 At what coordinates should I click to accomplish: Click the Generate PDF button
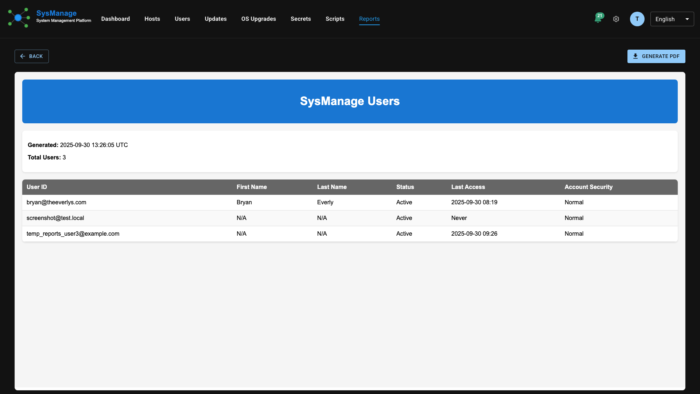(656, 56)
